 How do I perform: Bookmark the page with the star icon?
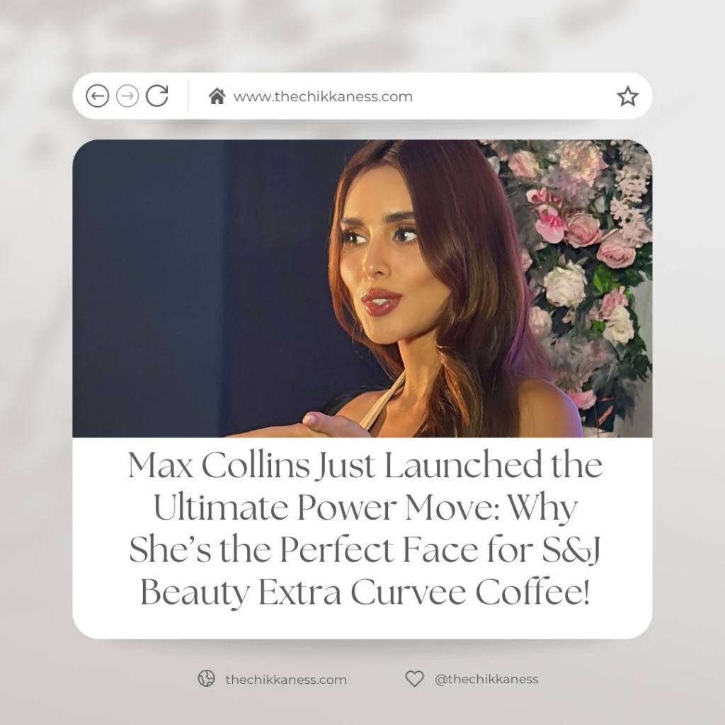pyautogui.click(x=627, y=96)
